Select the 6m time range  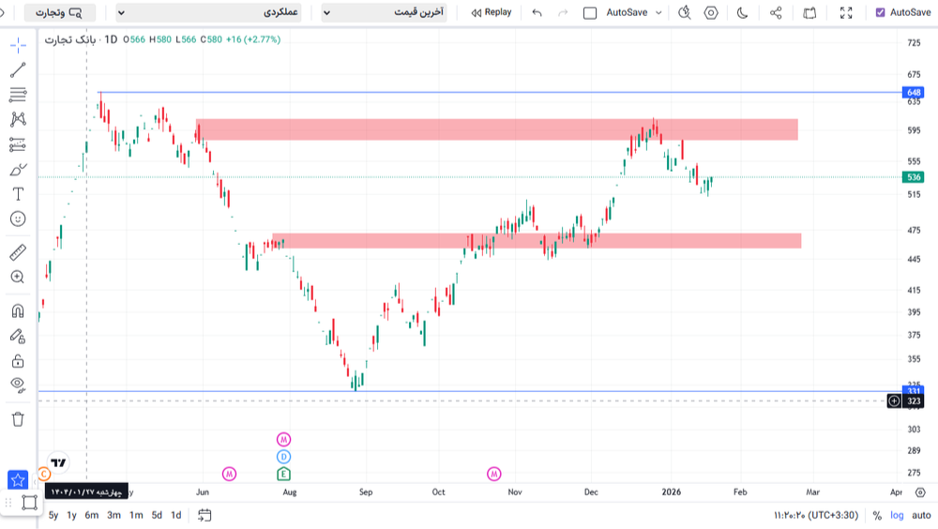click(x=92, y=515)
